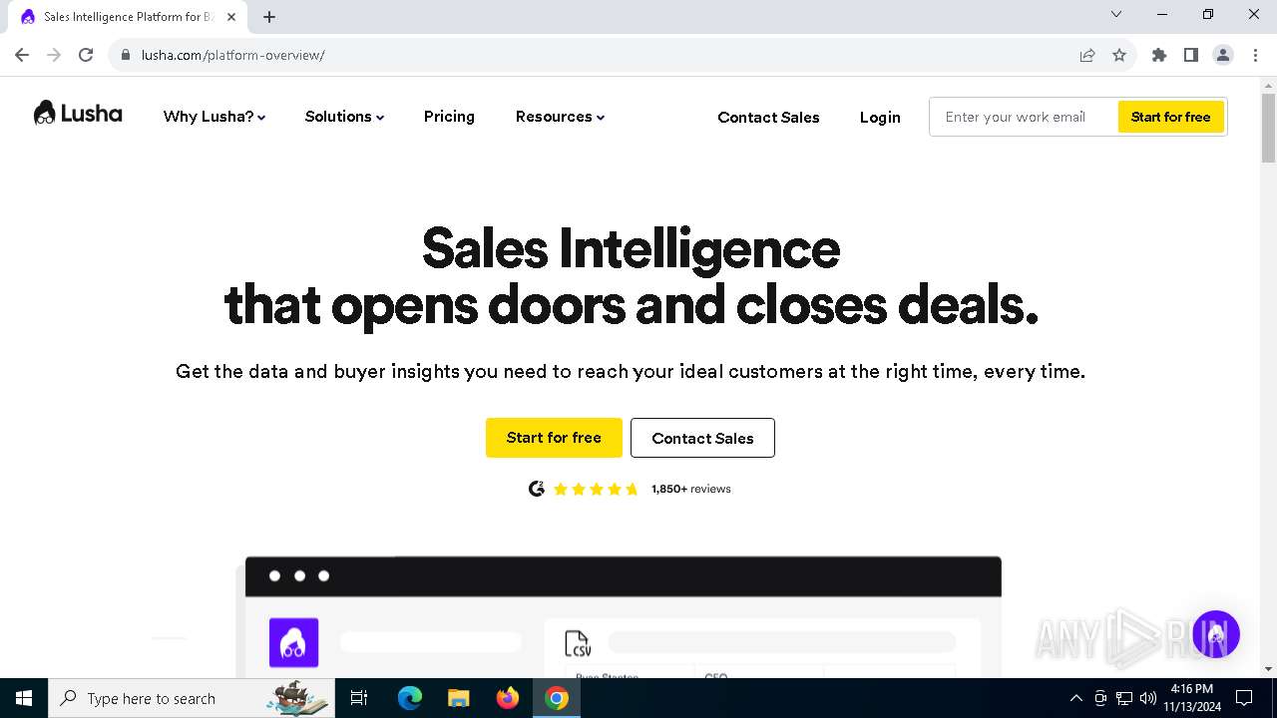
Task: Open Task View on the taskbar
Action: click(x=360, y=698)
